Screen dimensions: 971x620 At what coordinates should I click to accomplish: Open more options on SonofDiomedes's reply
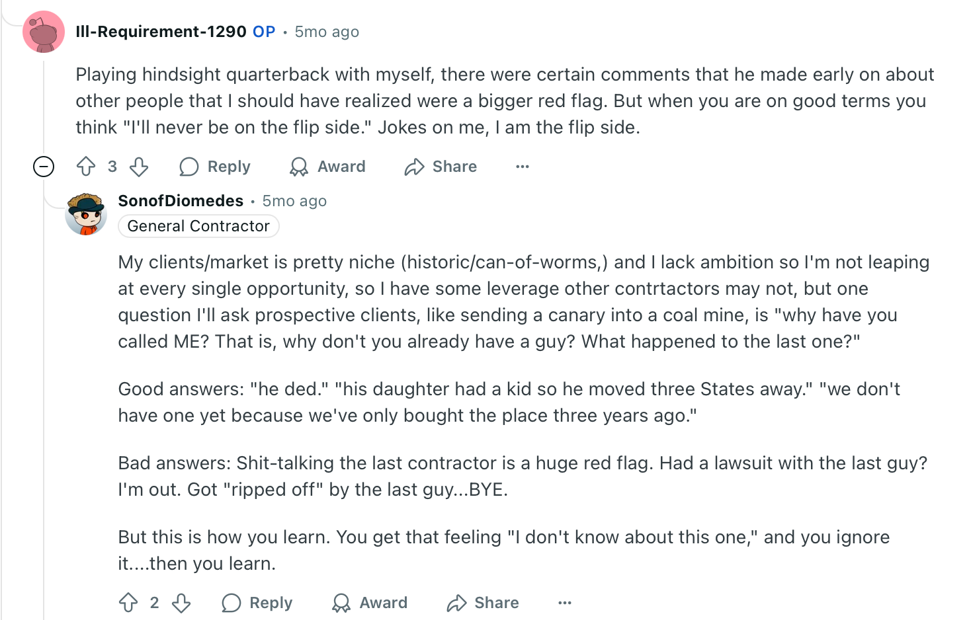pyautogui.click(x=565, y=603)
